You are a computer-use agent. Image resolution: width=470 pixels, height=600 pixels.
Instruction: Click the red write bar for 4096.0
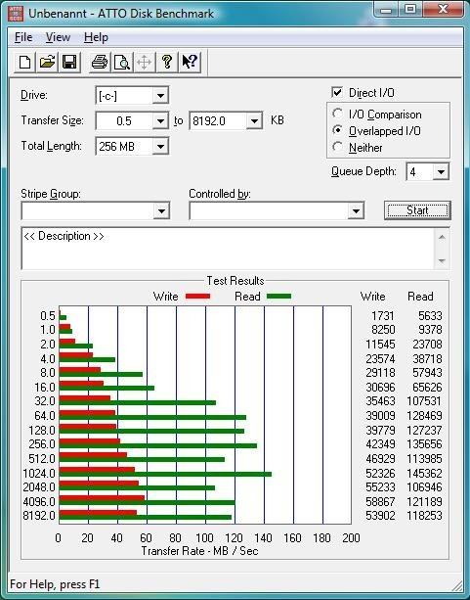pyautogui.click(x=102, y=498)
